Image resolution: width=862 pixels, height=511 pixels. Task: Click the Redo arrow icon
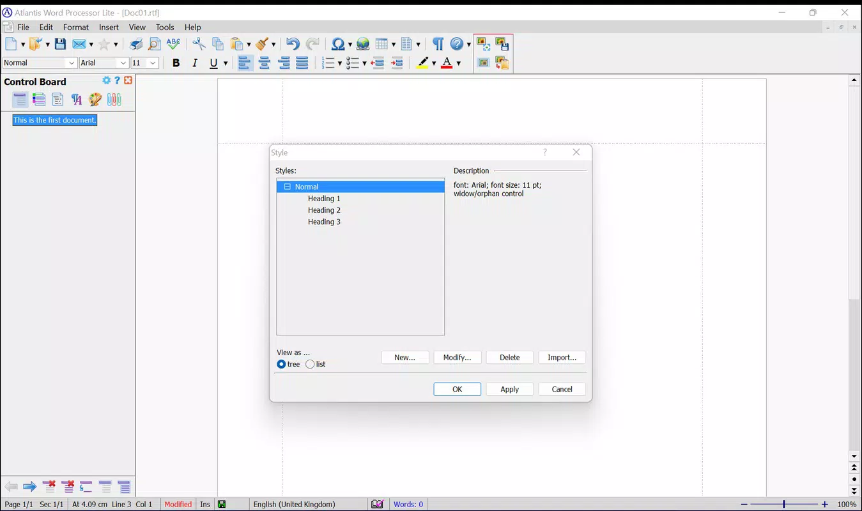tap(312, 44)
